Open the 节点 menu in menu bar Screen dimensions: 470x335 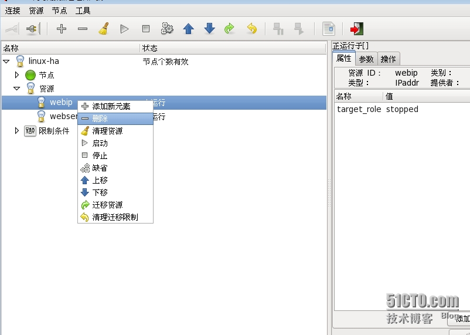tap(59, 11)
